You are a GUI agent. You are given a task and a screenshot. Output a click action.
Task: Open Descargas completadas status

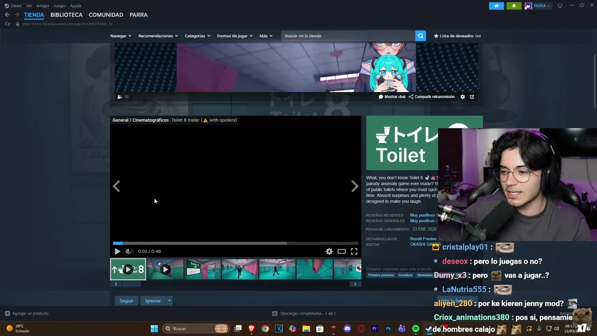point(304,314)
